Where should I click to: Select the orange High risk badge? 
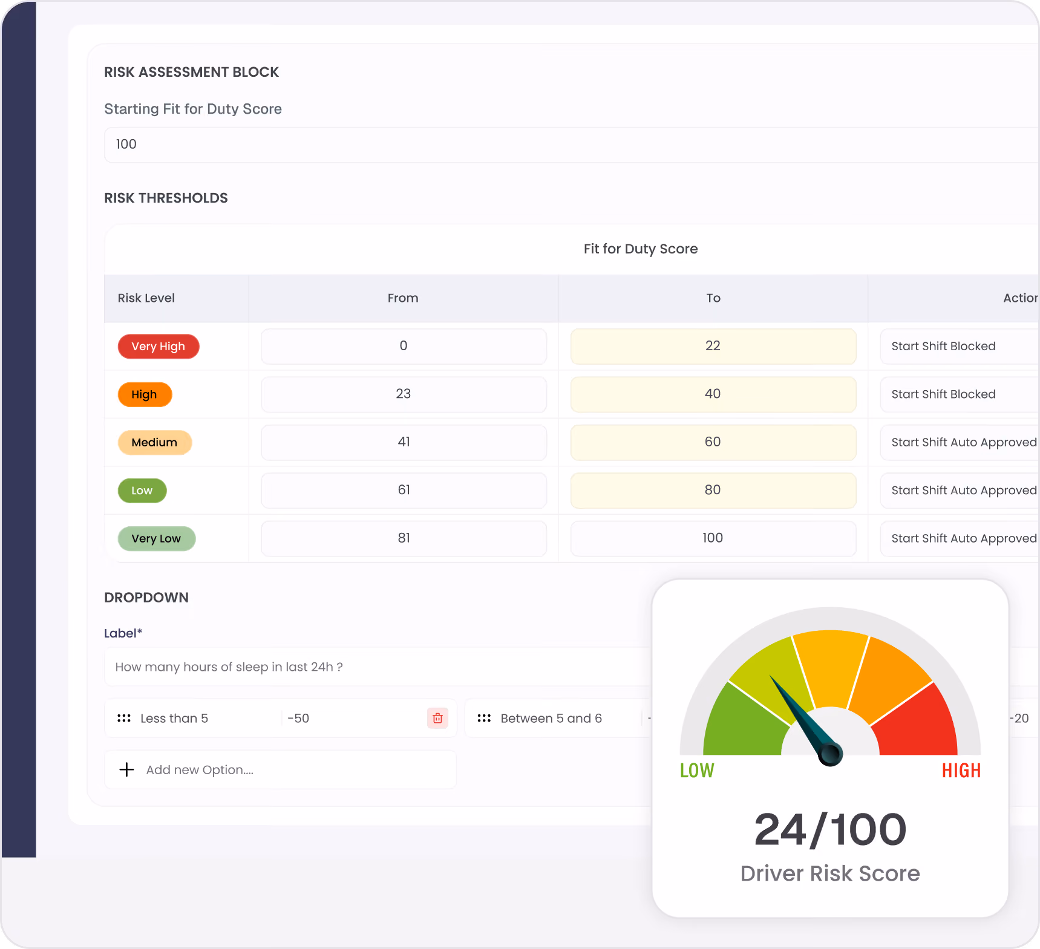(x=145, y=394)
